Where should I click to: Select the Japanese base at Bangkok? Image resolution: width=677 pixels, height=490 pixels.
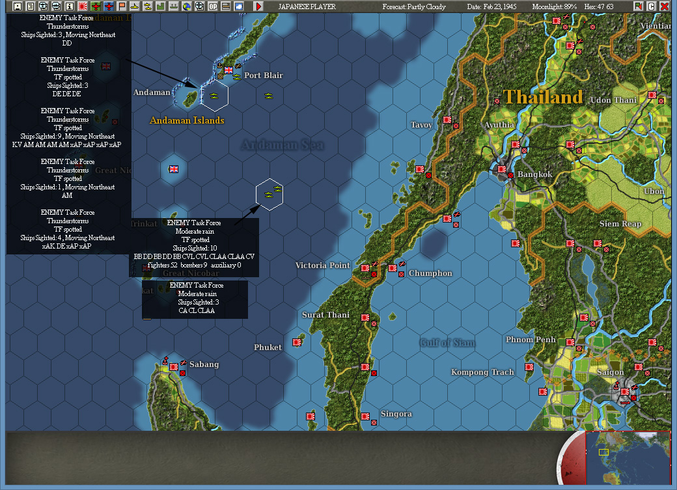click(x=502, y=169)
